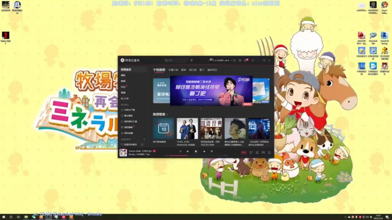Open the blue neon girl playlist cover
392x220 pixels.
pos(259,129)
